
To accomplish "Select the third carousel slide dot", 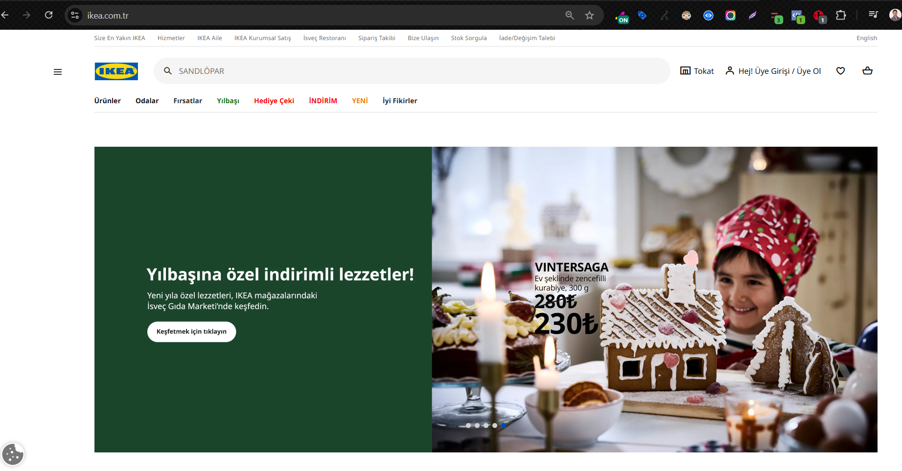I will coord(486,426).
